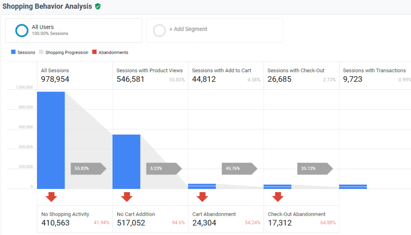411x235 pixels.
Task: Click the 546,581 product views value
Action: point(130,79)
